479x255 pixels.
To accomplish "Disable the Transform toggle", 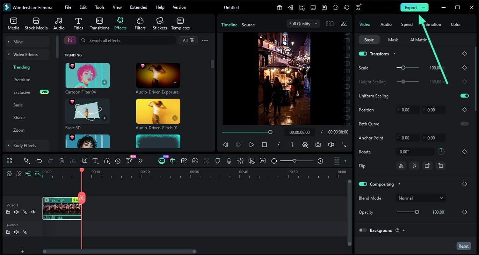I will click(363, 54).
